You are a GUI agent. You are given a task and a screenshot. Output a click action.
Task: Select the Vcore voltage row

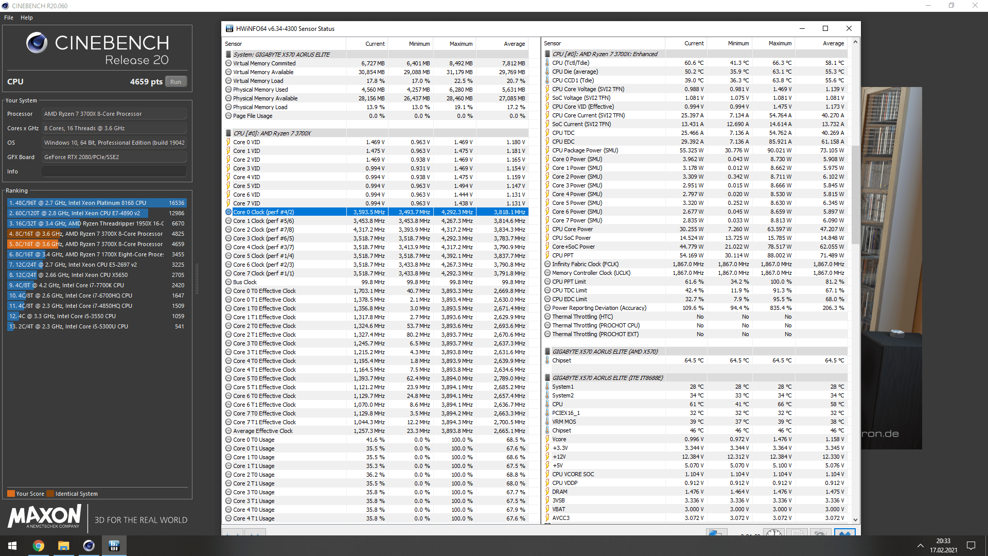[x=695, y=439]
